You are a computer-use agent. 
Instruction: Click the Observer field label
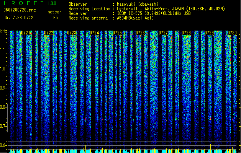tap(78, 4)
